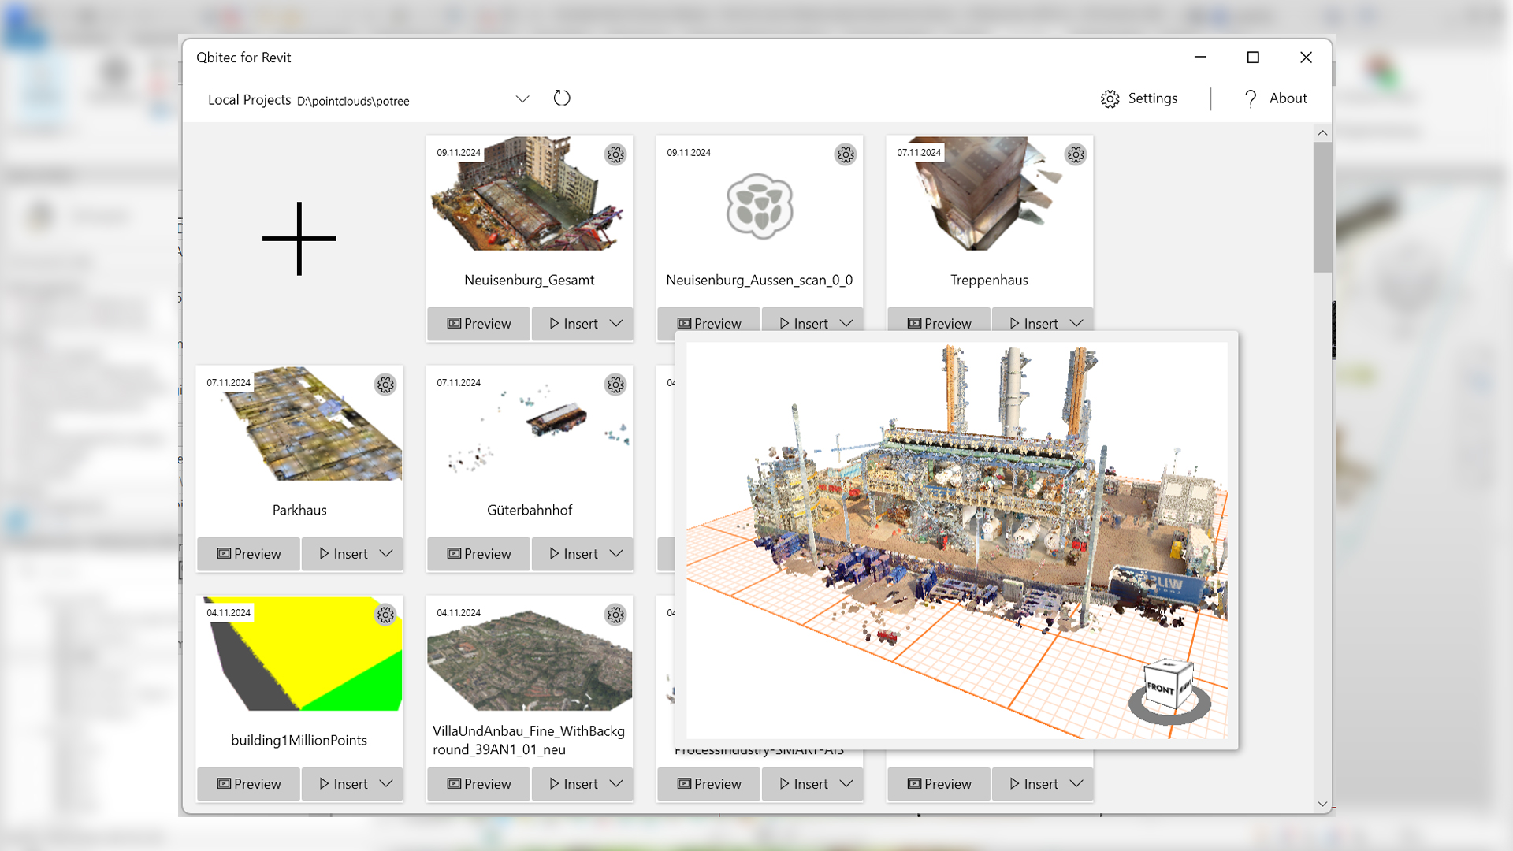Image resolution: width=1513 pixels, height=851 pixels.
Task: Expand Local Projects path dropdown
Action: pos(522,99)
